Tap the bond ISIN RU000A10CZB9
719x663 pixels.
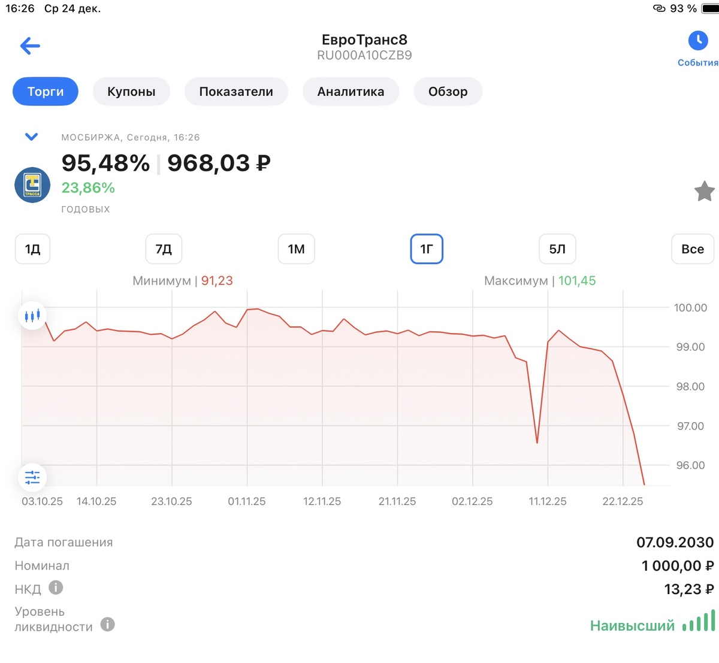tap(364, 56)
